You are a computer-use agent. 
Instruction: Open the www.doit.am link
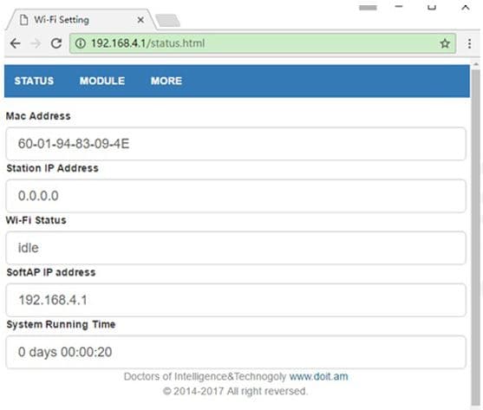(x=318, y=376)
